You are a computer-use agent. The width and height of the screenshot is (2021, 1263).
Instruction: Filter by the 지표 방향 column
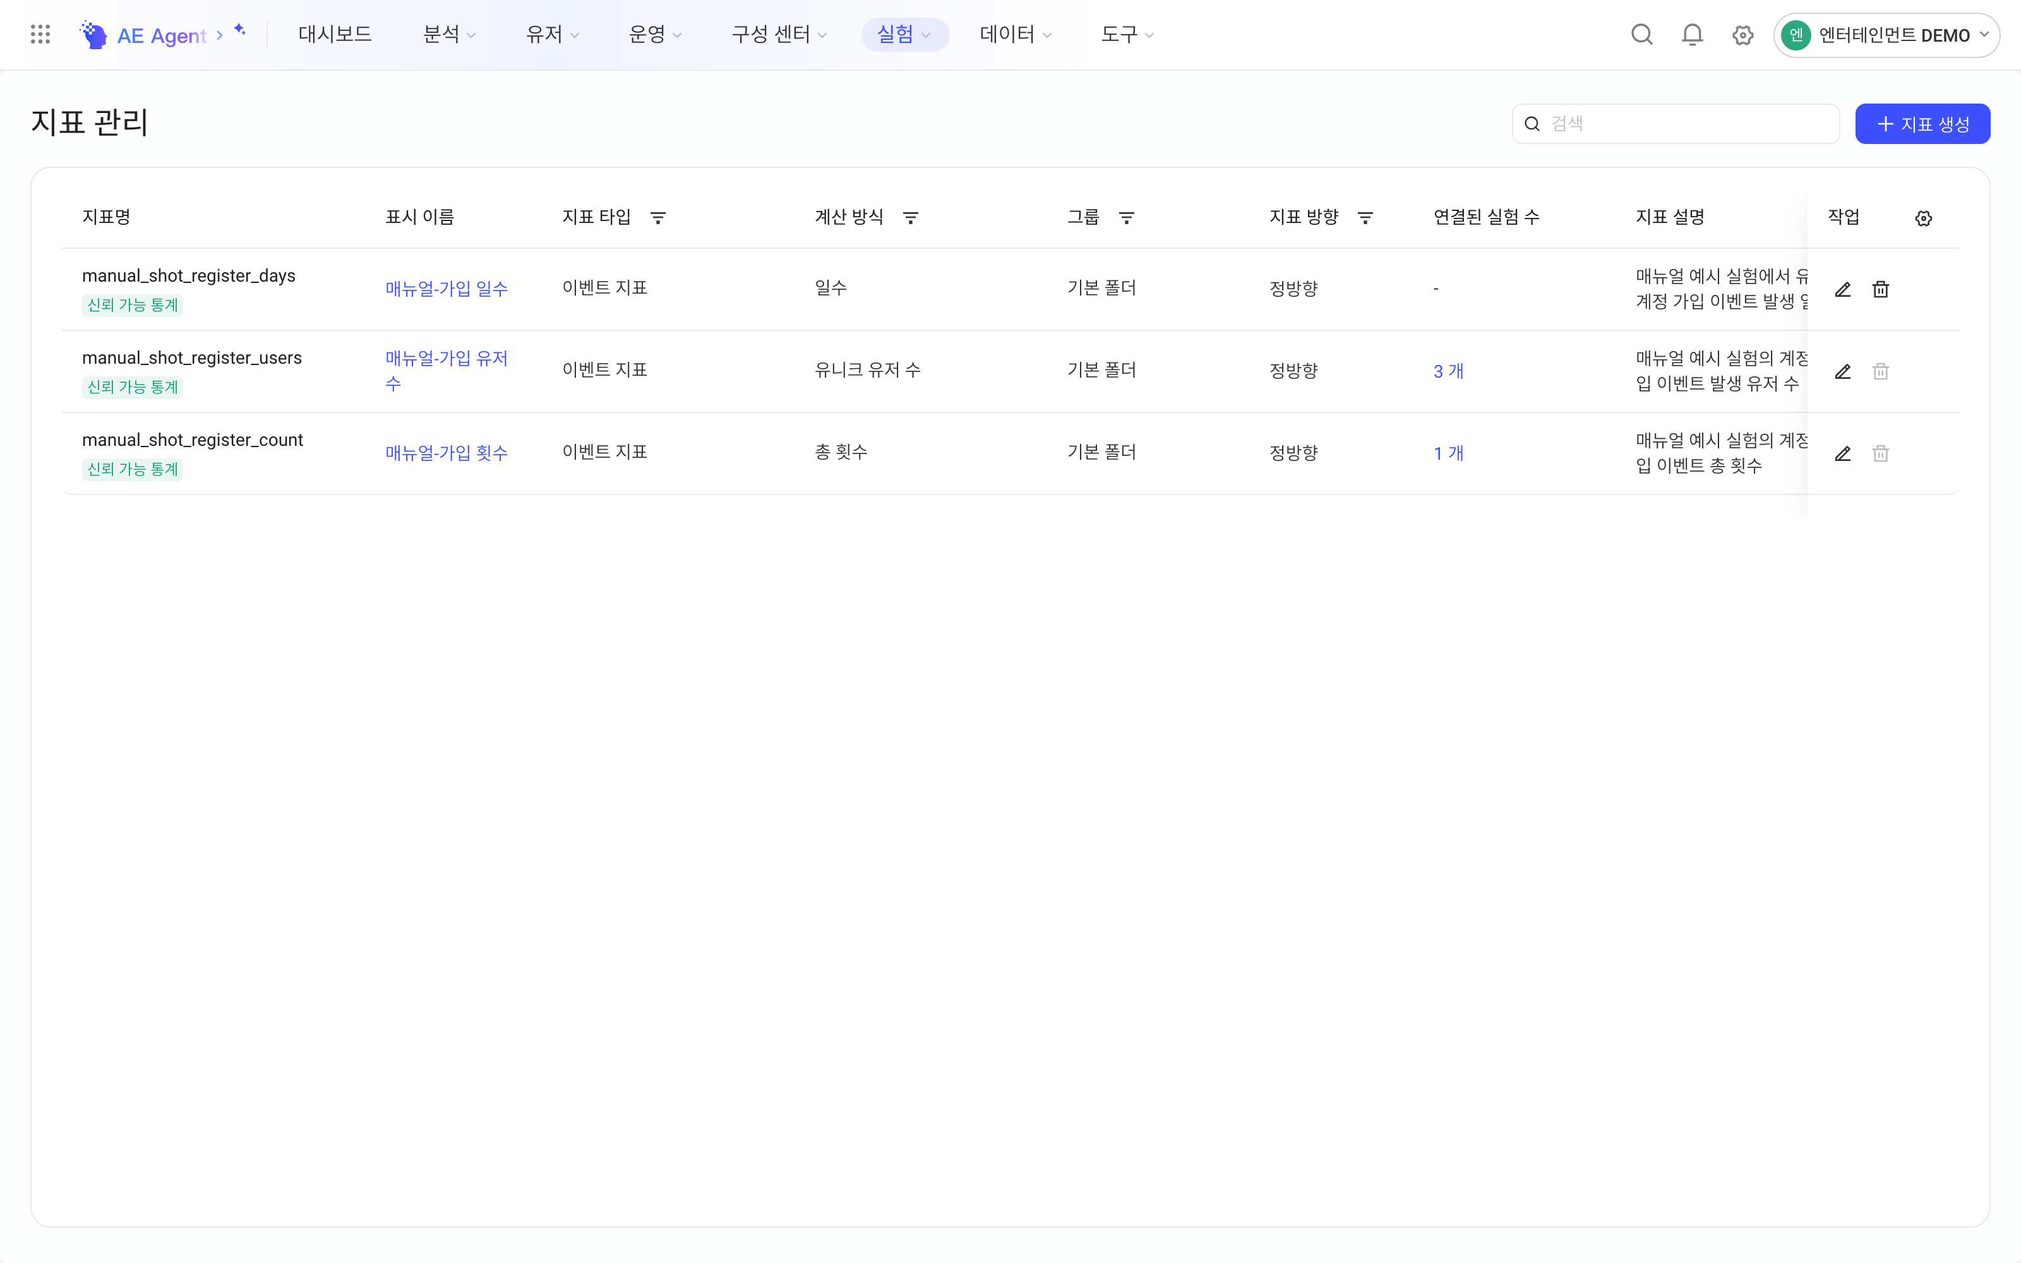point(1365,218)
